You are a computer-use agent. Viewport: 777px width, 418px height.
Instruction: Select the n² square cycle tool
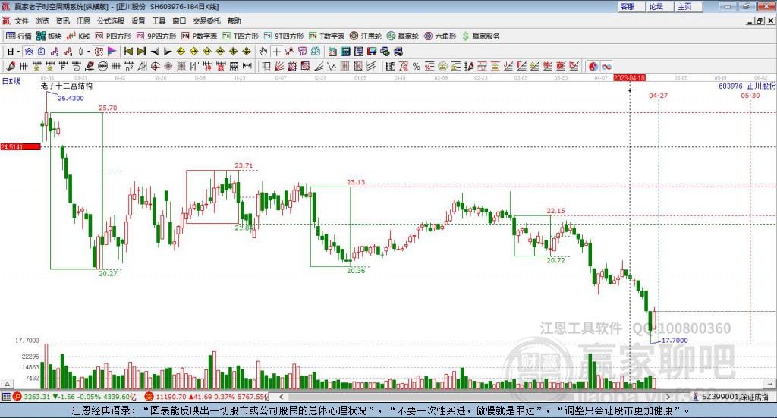(129, 66)
